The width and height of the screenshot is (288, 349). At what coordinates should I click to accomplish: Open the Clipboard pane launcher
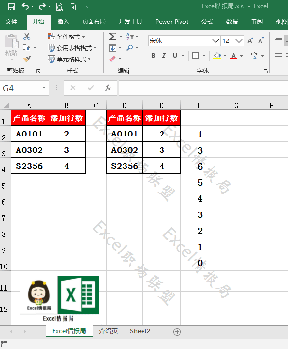(x=38, y=71)
